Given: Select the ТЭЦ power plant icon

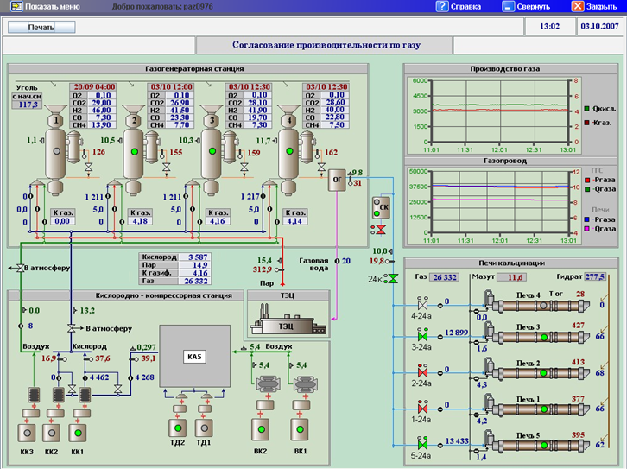Looking at the screenshot, I should 284,326.
